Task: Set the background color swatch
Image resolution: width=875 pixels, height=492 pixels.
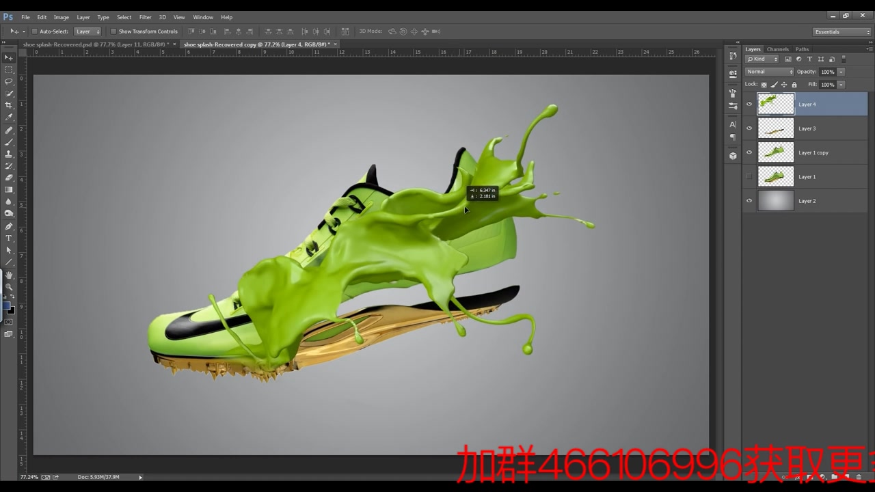Action: click(x=12, y=311)
